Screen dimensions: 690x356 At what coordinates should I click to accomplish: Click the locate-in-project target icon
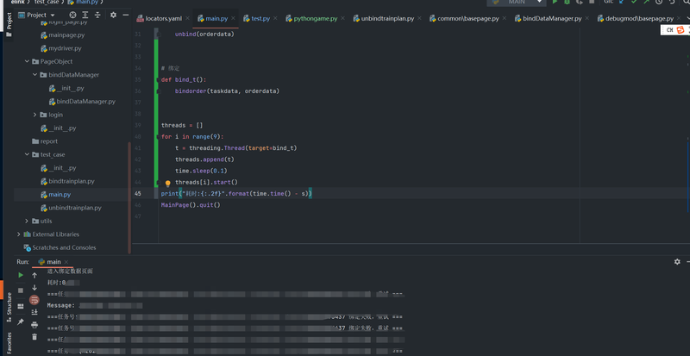[73, 15]
